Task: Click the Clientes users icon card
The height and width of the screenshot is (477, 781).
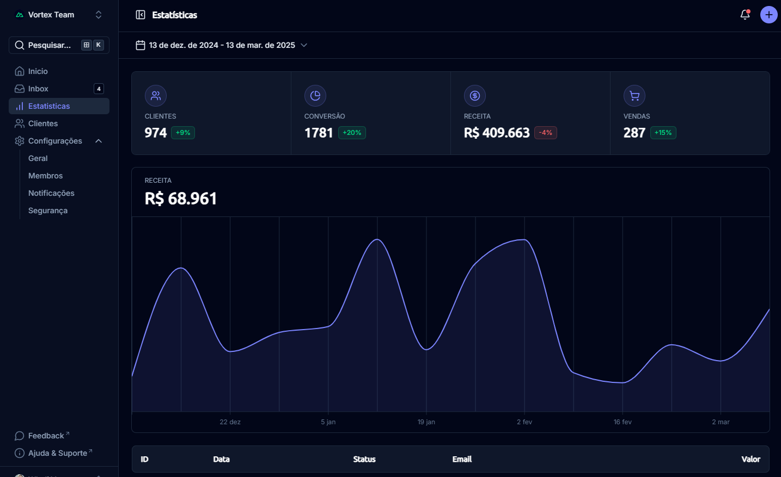Action: (x=156, y=96)
